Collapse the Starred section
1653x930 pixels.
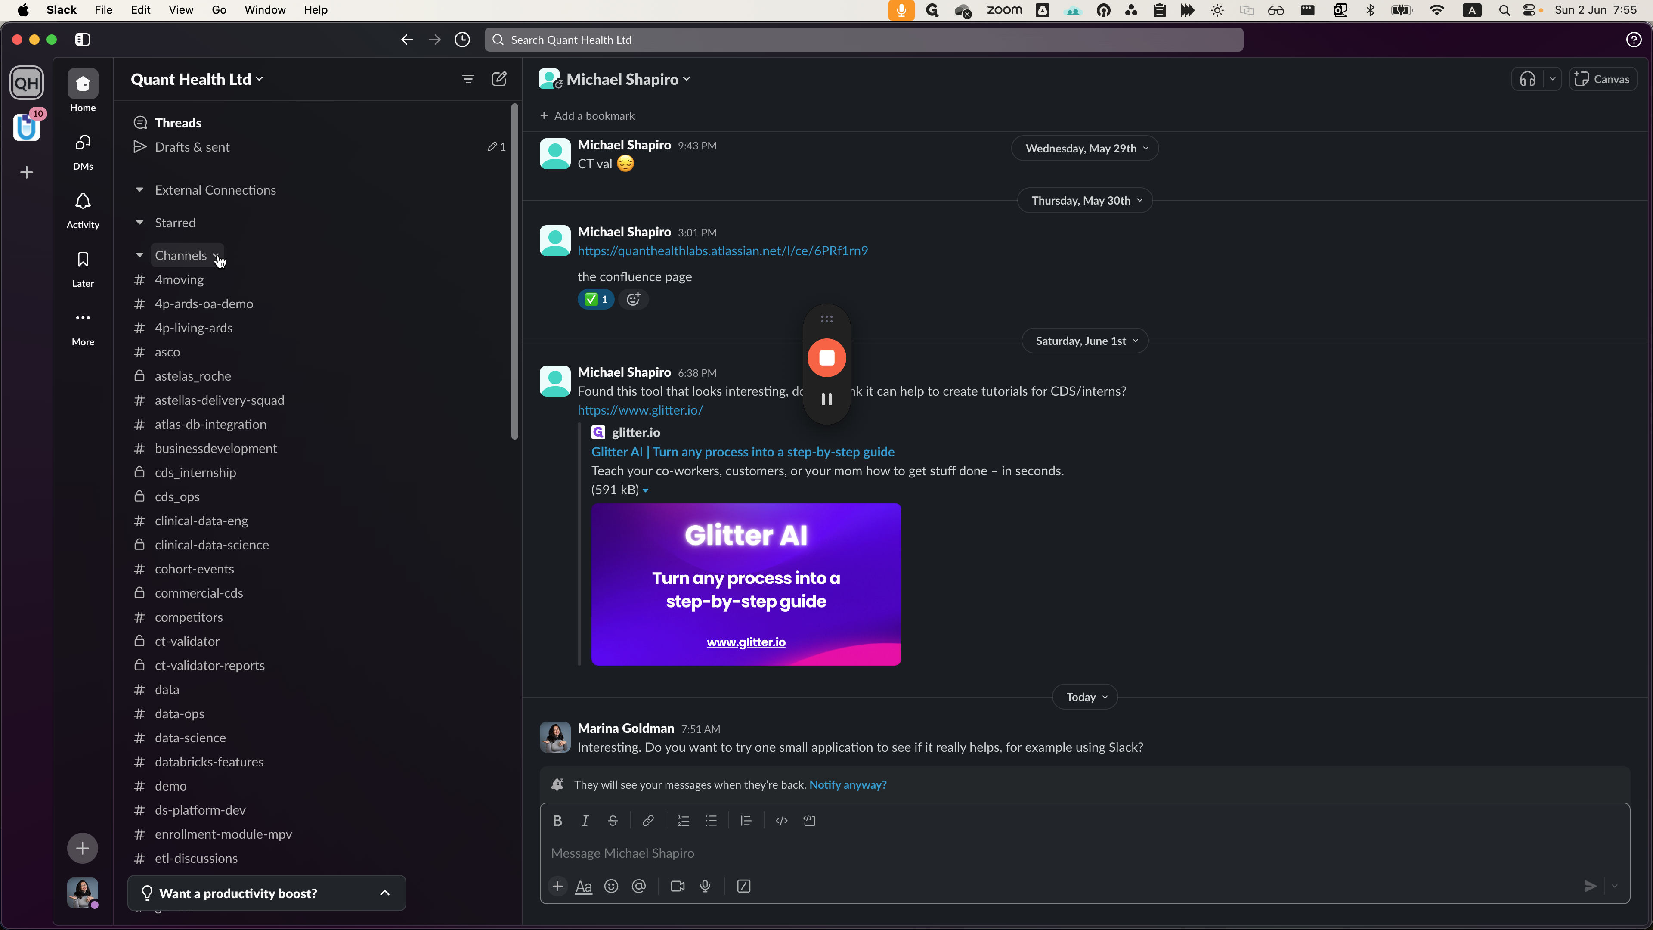point(139,223)
